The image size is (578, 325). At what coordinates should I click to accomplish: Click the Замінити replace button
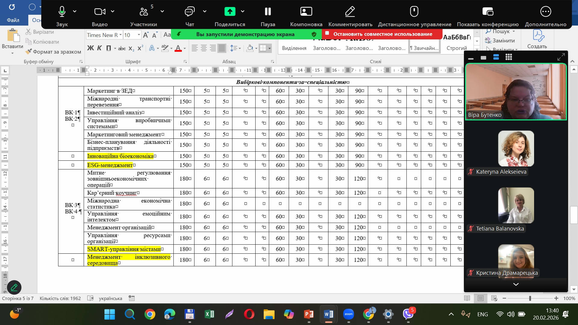point(500,41)
